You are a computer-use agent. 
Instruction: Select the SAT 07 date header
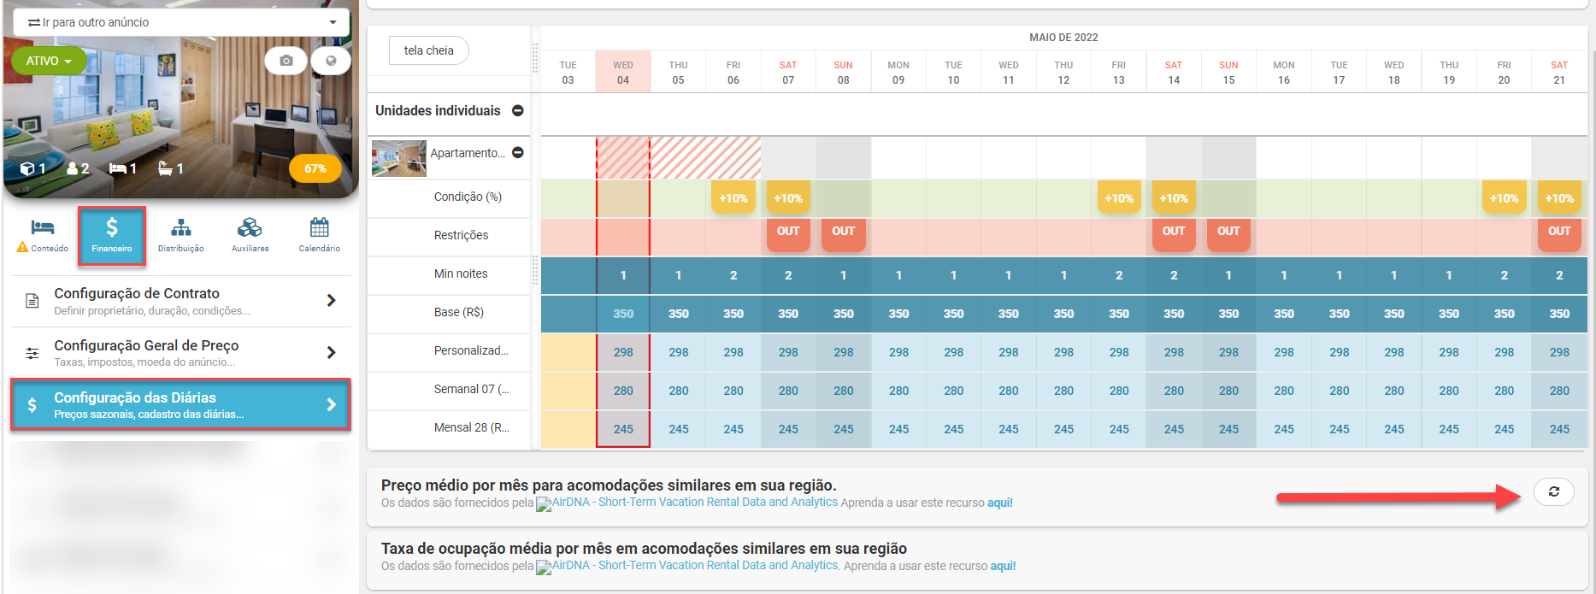788,73
